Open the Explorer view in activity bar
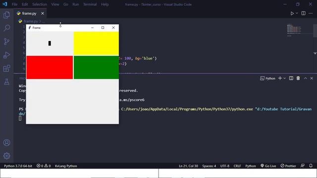 click(x=6, y=15)
